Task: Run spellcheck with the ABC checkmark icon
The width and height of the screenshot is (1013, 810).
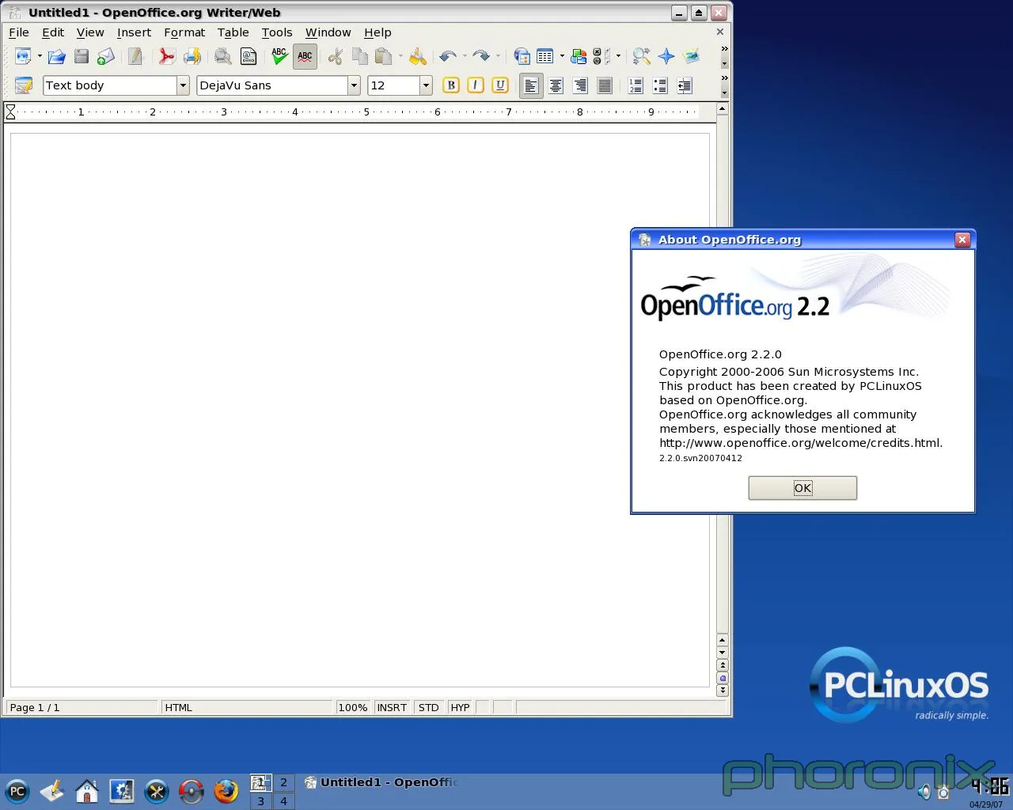Action: pos(279,56)
